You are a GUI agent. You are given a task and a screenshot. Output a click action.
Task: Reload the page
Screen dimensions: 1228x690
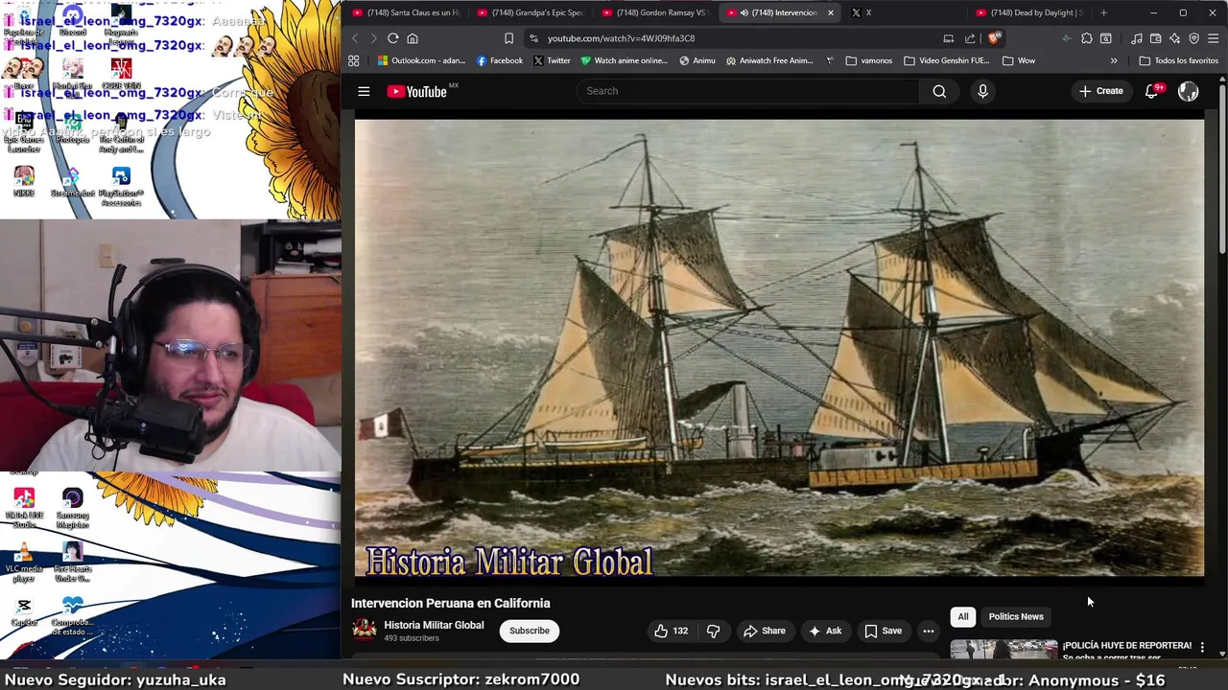click(393, 38)
